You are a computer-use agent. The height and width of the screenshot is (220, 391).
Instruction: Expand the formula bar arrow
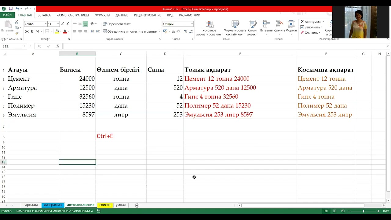pos(388,46)
